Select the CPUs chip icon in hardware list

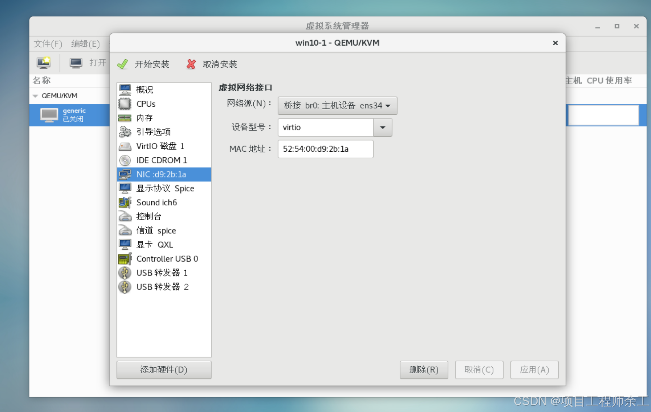pos(125,104)
